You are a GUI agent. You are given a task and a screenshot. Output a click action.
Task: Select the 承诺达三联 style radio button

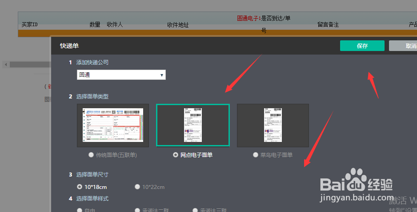pyautogui.click(x=195, y=210)
